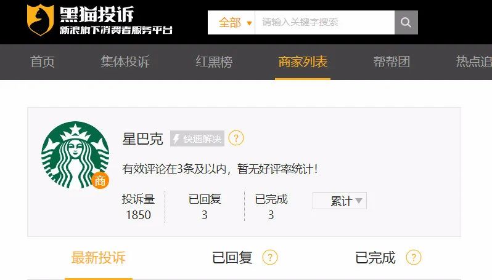
Task: Go to 首页 in navigation bar
Action: tap(43, 62)
